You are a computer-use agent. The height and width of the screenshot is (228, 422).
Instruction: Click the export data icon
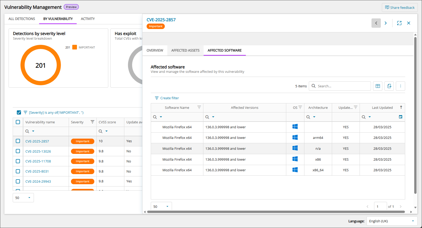tap(389, 86)
